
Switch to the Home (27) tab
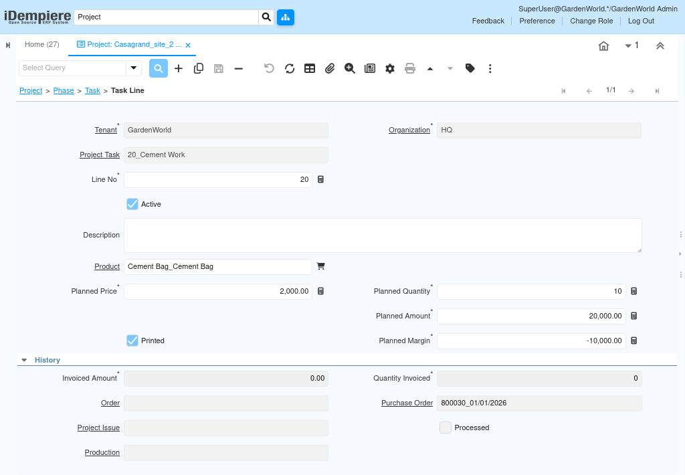tap(42, 45)
